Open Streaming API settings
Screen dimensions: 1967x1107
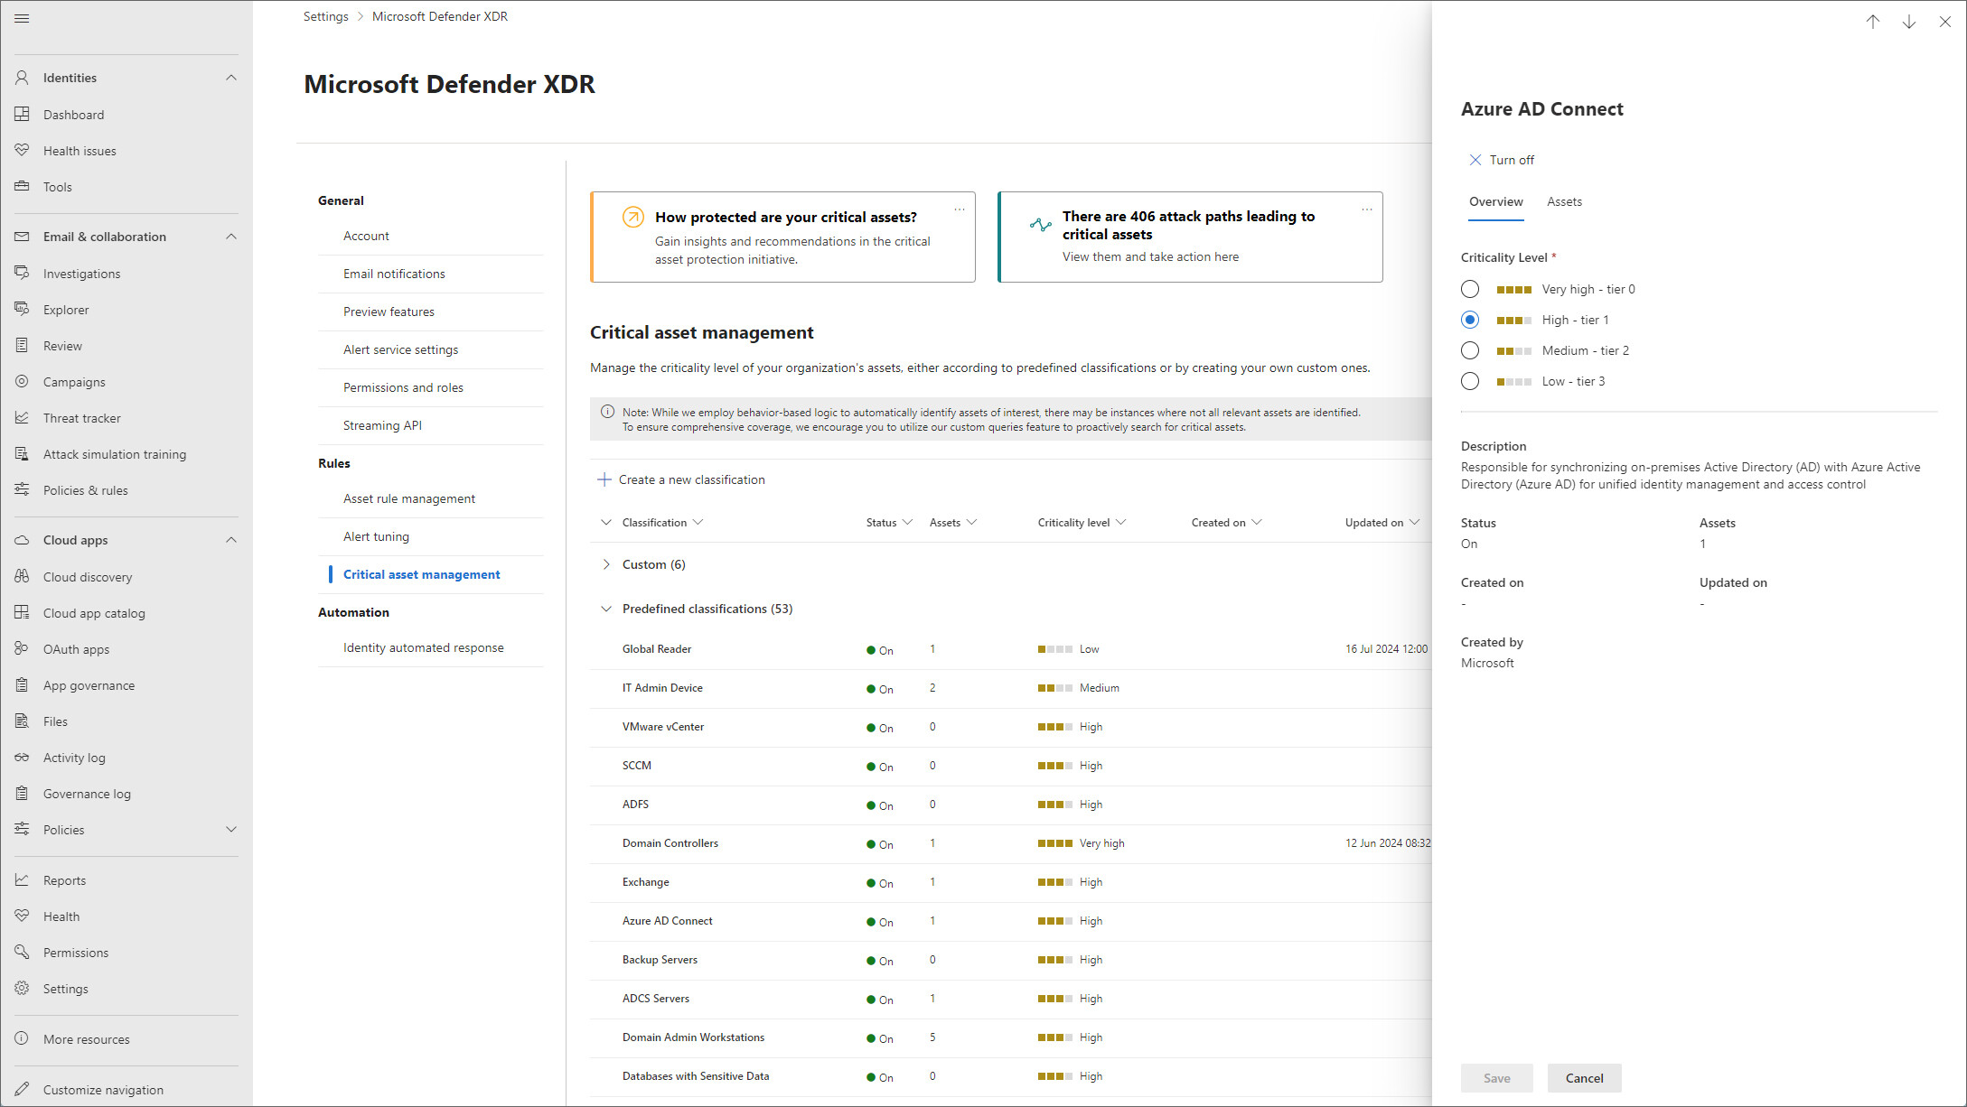tap(382, 425)
